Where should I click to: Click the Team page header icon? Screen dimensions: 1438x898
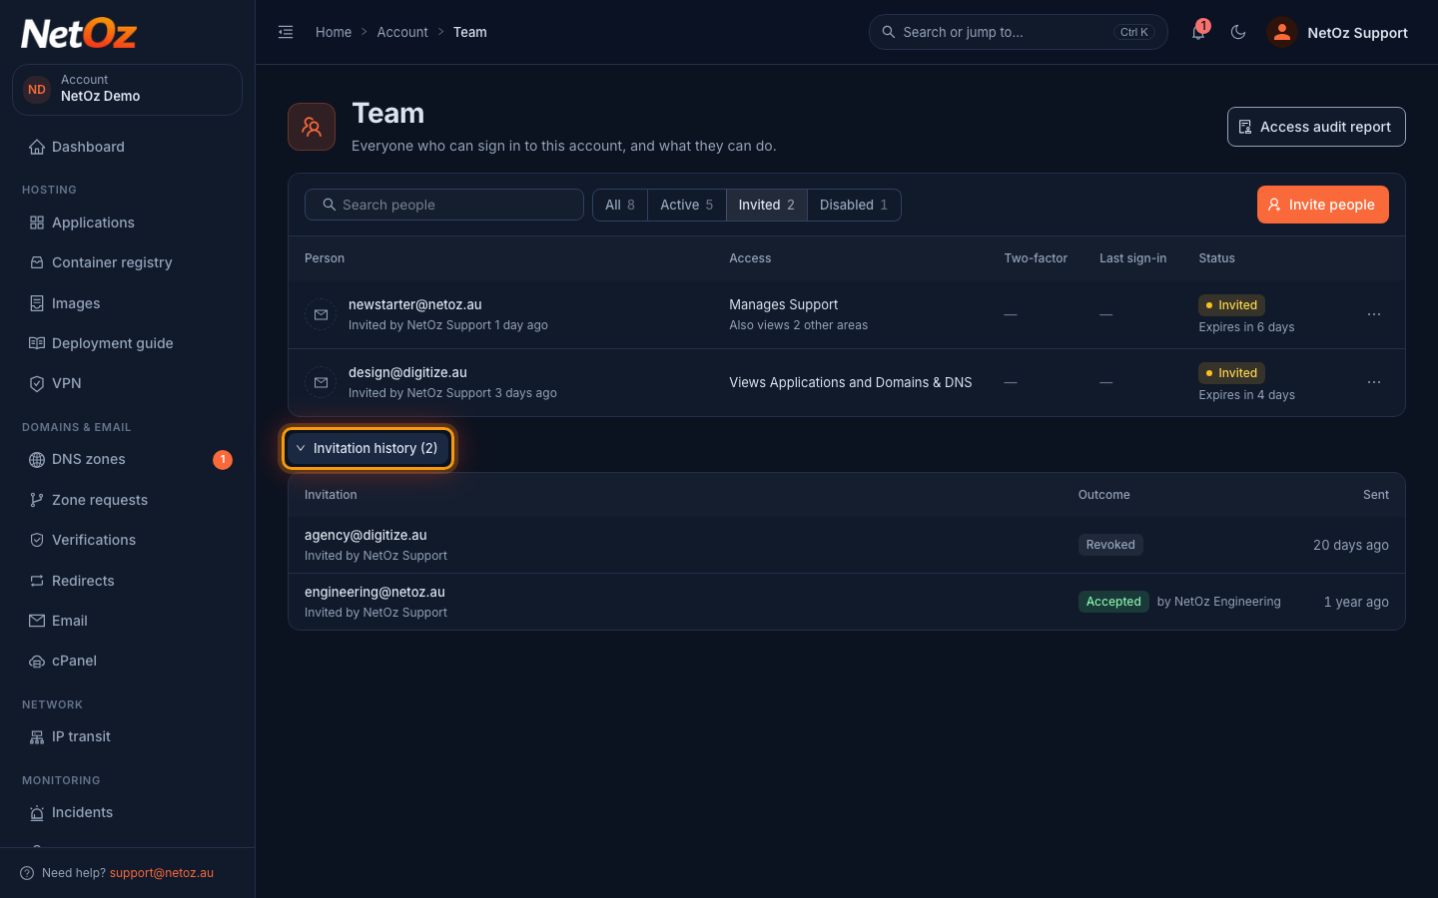coord(312,127)
